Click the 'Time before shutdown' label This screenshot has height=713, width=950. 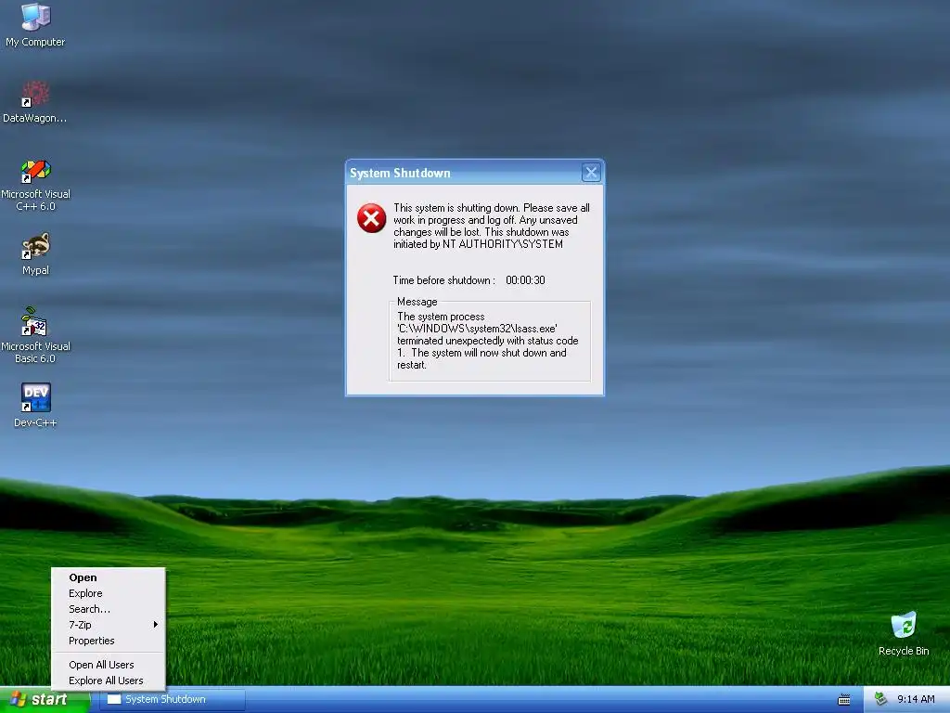point(443,280)
